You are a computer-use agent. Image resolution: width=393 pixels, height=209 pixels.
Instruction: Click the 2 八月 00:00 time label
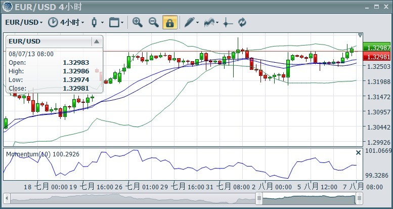click(272, 187)
